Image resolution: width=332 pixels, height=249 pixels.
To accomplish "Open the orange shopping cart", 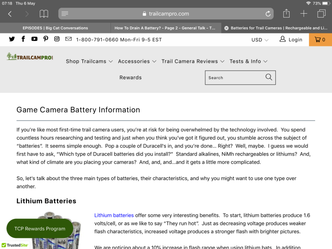I will coord(320,40).
